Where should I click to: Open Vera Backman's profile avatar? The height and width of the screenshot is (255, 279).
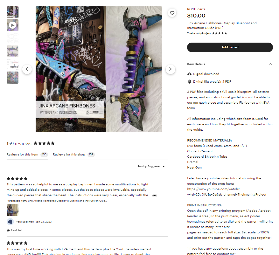pos(10,222)
